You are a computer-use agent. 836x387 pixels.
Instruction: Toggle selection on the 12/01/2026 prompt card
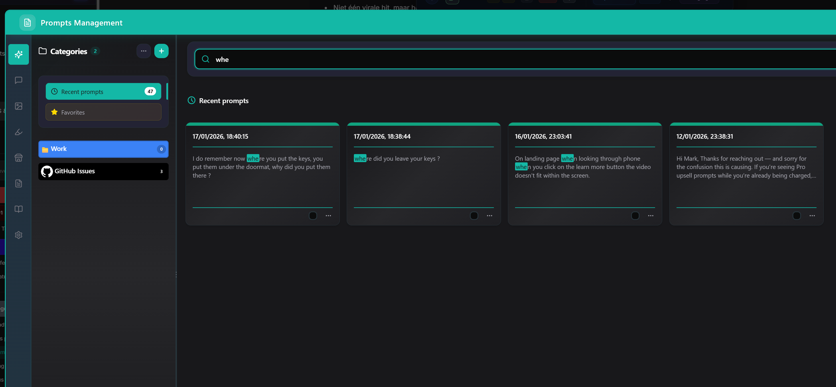click(x=797, y=216)
